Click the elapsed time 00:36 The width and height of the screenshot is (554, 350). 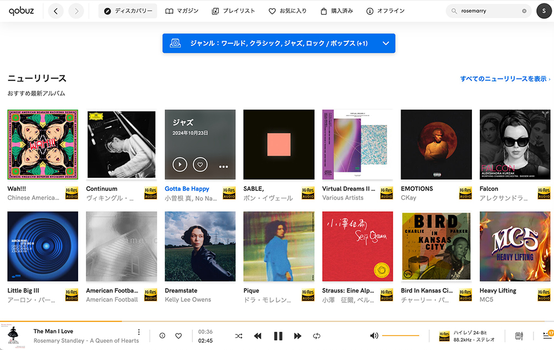[x=206, y=332]
